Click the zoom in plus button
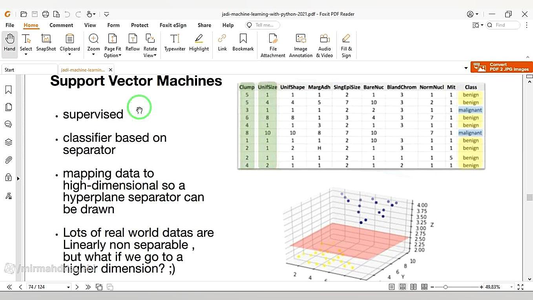 (482, 287)
